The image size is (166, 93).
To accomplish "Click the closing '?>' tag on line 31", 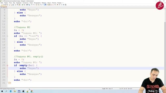I will point(10,83).
